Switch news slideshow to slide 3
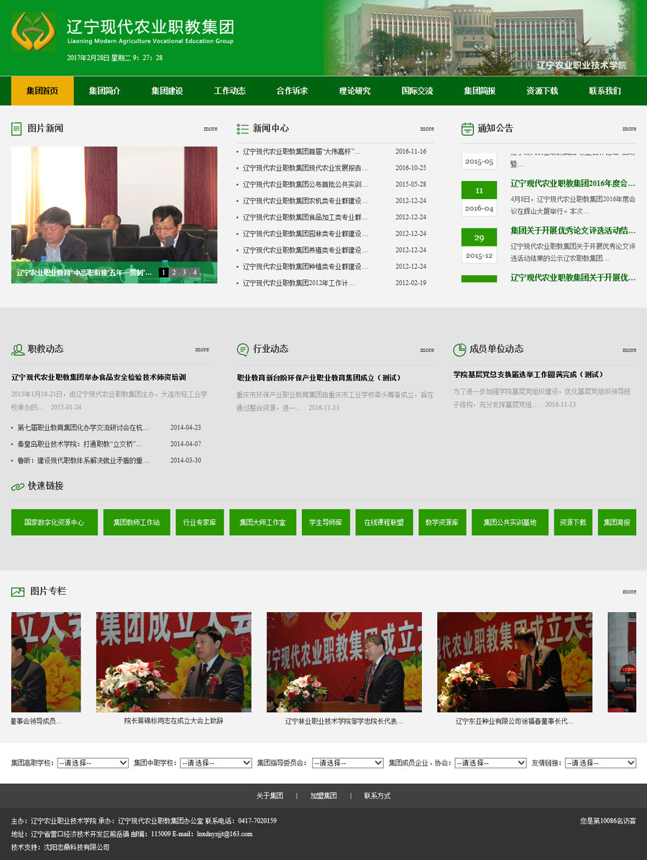This screenshot has width=647, height=860. click(184, 272)
